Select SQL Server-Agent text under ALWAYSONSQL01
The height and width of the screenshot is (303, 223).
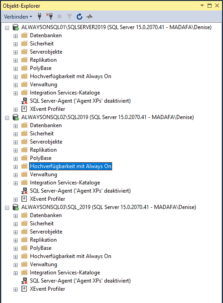pos(80,101)
